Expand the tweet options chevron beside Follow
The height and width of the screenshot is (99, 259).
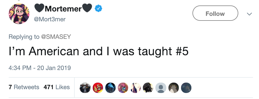pos(249,14)
